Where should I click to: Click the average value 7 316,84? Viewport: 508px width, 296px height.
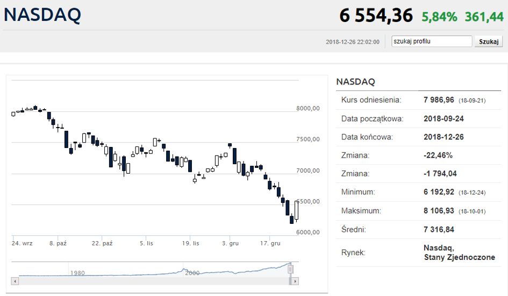[439, 230]
